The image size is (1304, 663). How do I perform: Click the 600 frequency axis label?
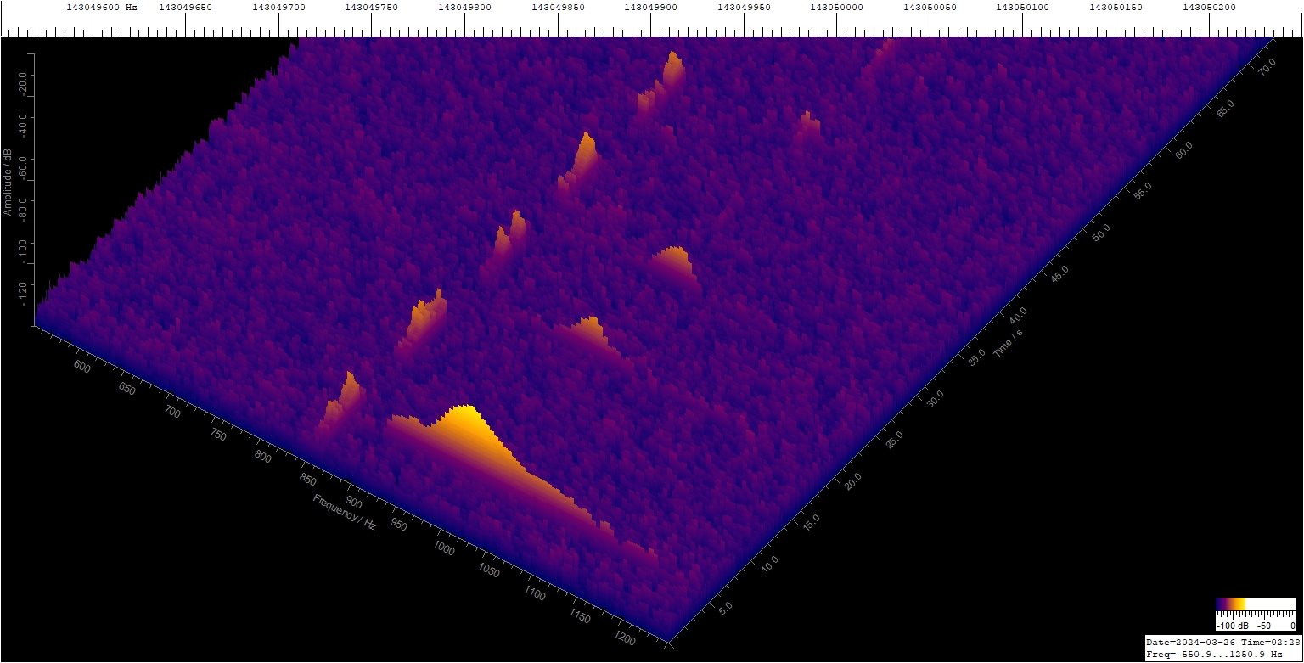pyautogui.click(x=82, y=367)
